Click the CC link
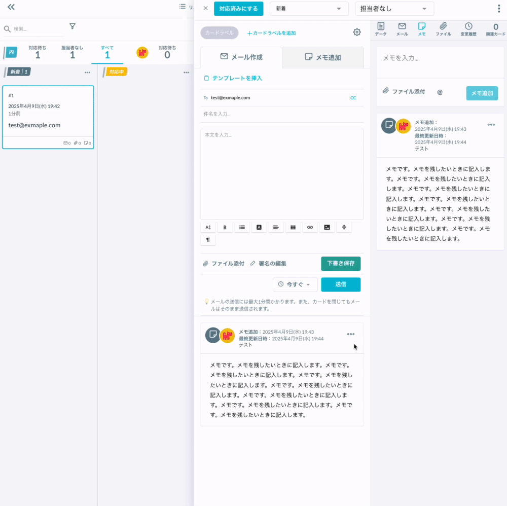 353,98
